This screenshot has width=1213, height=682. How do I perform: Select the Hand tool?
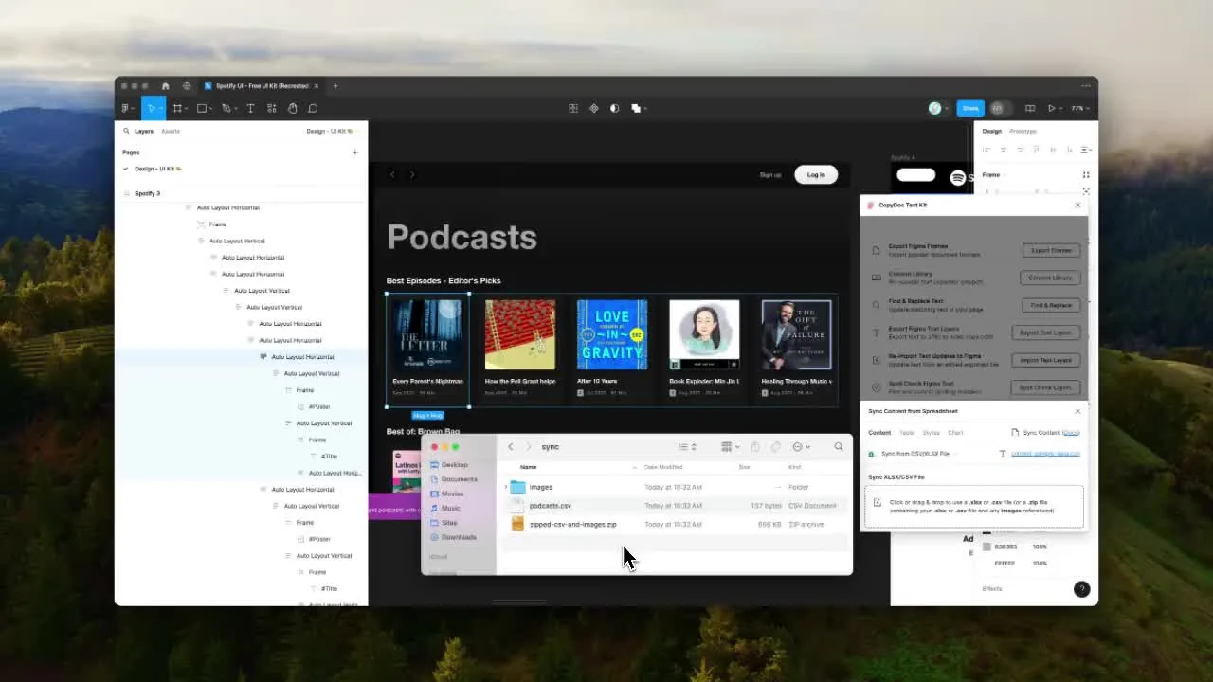click(293, 109)
